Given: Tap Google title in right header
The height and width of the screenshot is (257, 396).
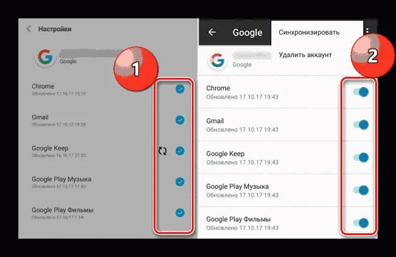Looking at the screenshot, I should tap(247, 32).
